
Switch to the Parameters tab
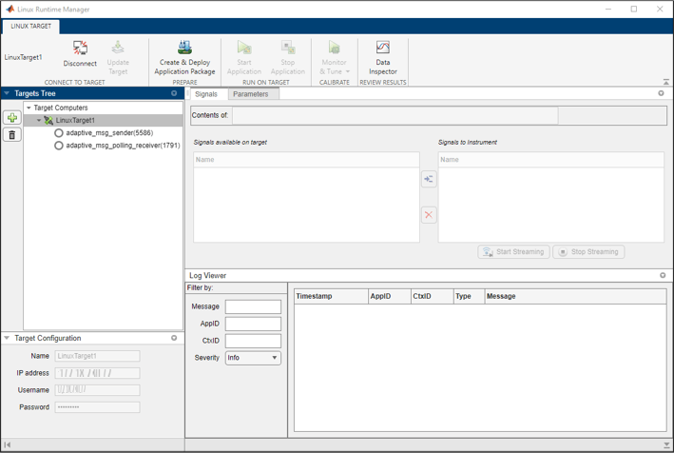[x=250, y=94]
